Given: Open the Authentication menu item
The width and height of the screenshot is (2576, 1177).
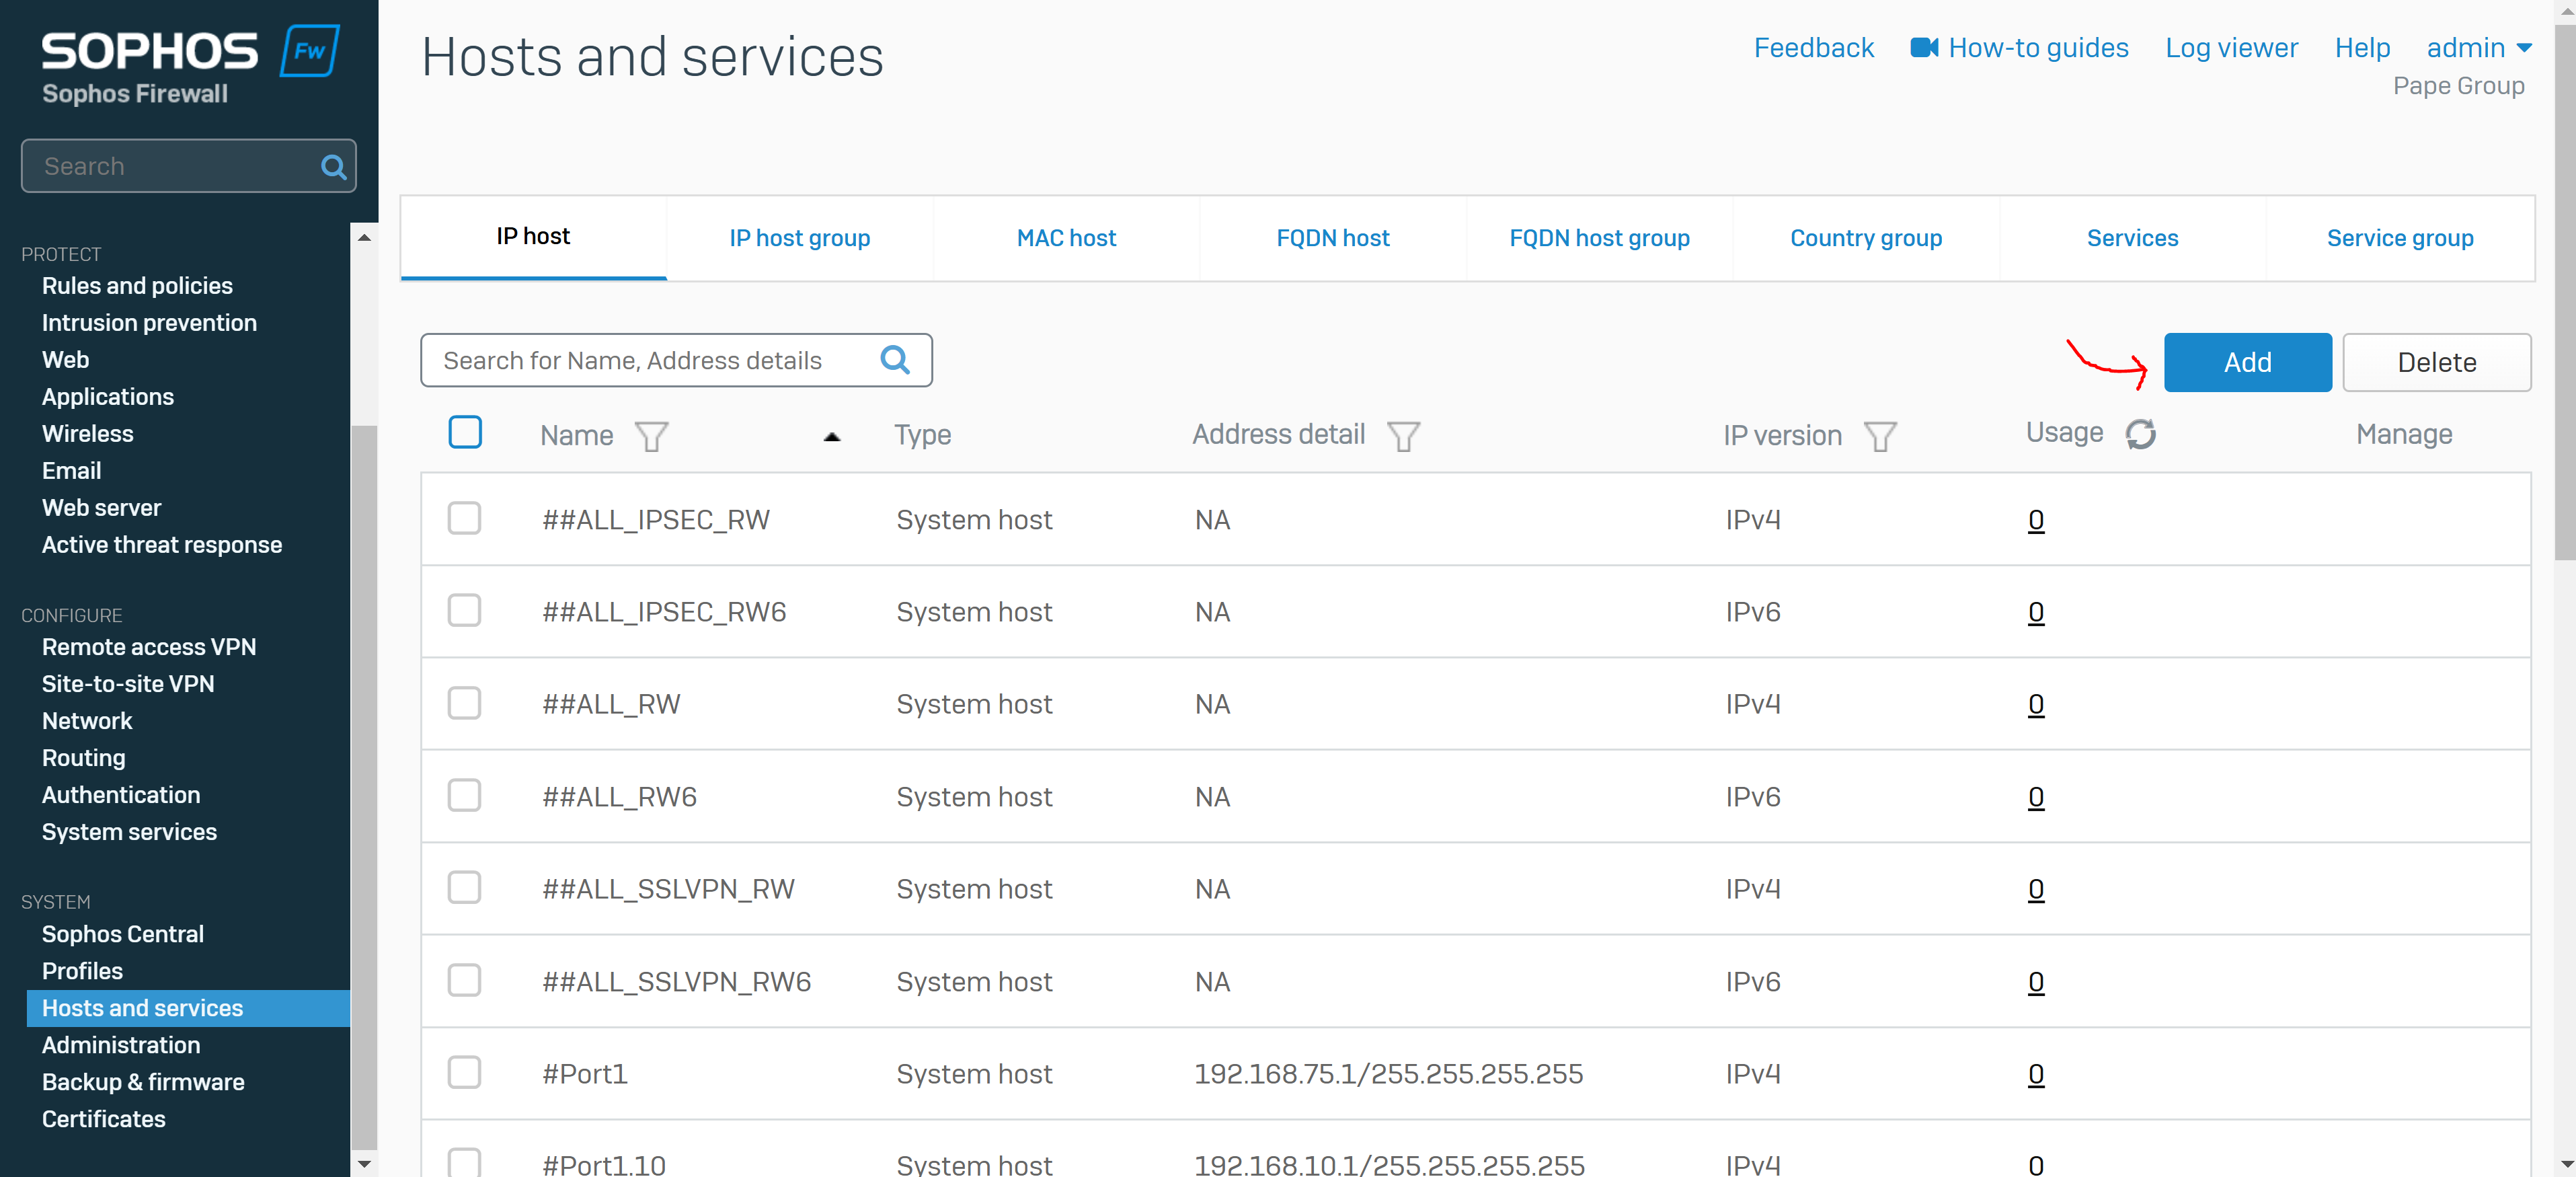Looking at the screenshot, I should (121, 795).
